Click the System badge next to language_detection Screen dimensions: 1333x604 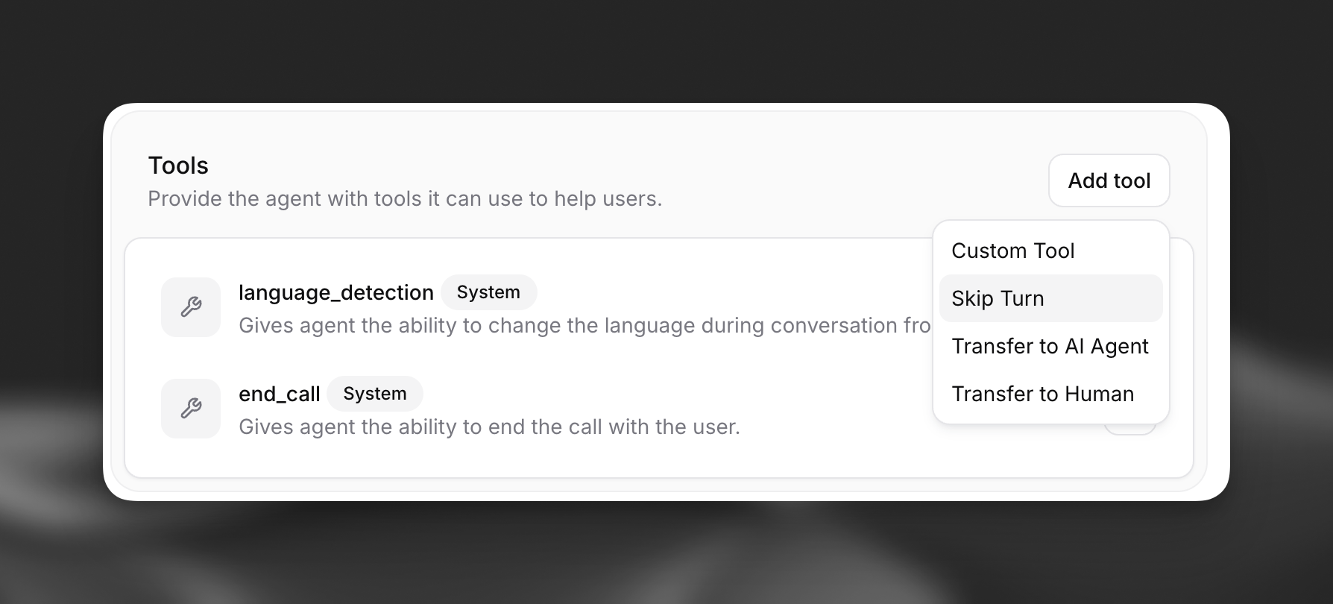(x=489, y=292)
